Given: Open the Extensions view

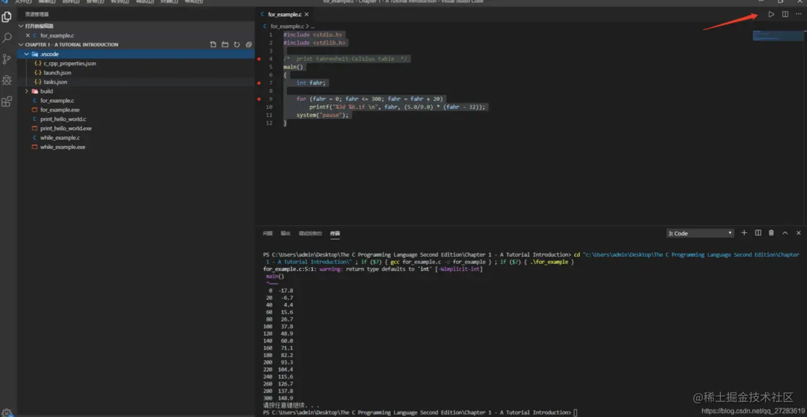Looking at the screenshot, I should (7, 101).
